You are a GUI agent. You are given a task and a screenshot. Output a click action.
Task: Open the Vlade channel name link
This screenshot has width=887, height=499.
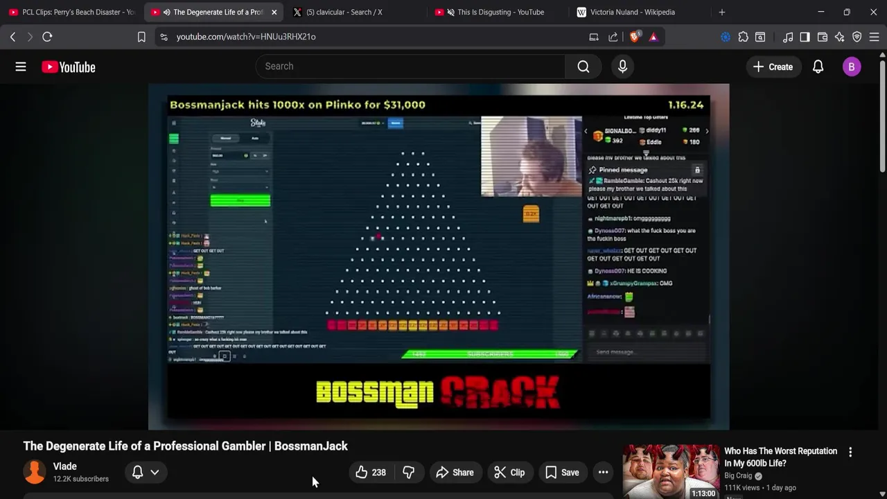coord(65,466)
